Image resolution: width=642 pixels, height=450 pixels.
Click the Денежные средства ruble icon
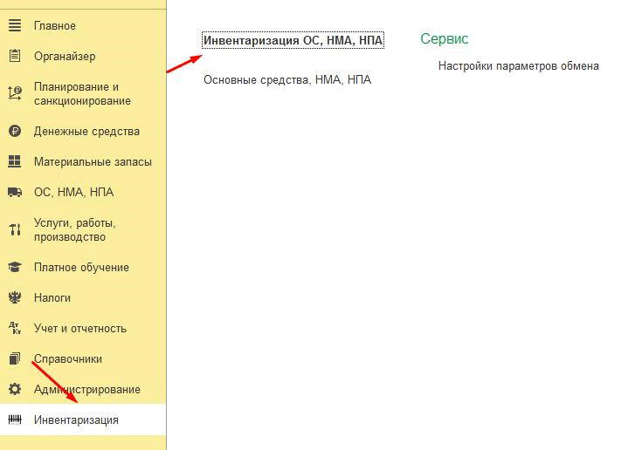[x=15, y=131]
